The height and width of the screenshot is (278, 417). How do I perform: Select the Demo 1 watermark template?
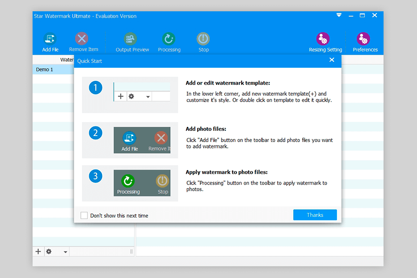point(53,69)
